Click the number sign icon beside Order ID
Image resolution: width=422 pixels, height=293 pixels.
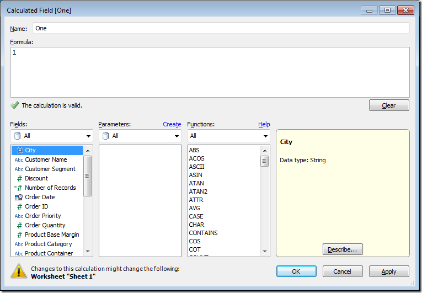[x=19, y=206]
